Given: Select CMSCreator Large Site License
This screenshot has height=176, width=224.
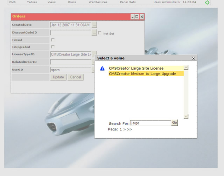Looking at the screenshot, I should click(146, 68).
